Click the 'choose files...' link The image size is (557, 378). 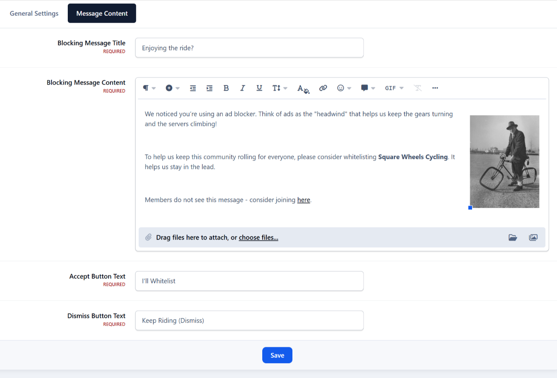[x=259, y=238]
